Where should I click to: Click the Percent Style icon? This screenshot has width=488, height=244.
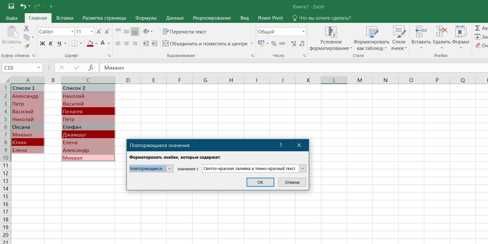coord(274,43)
